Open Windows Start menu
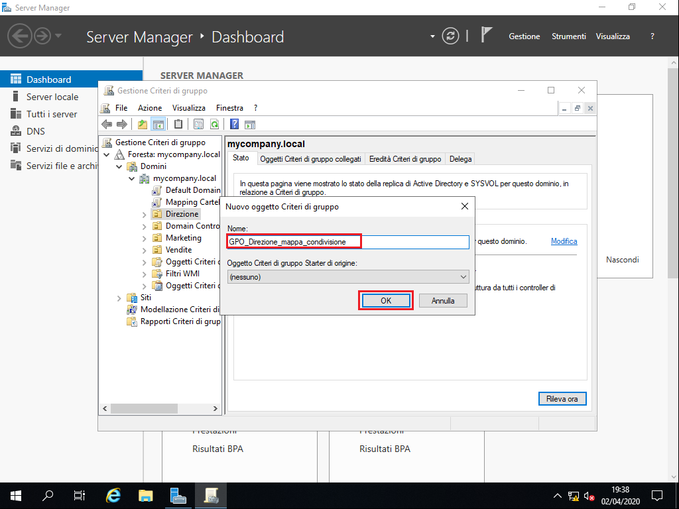Screen dimensions: 679x509 [x=16, y=495]
